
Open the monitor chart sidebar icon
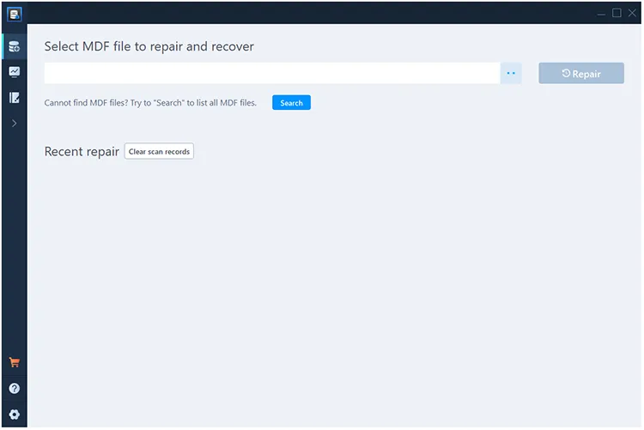tap(15, 72)
